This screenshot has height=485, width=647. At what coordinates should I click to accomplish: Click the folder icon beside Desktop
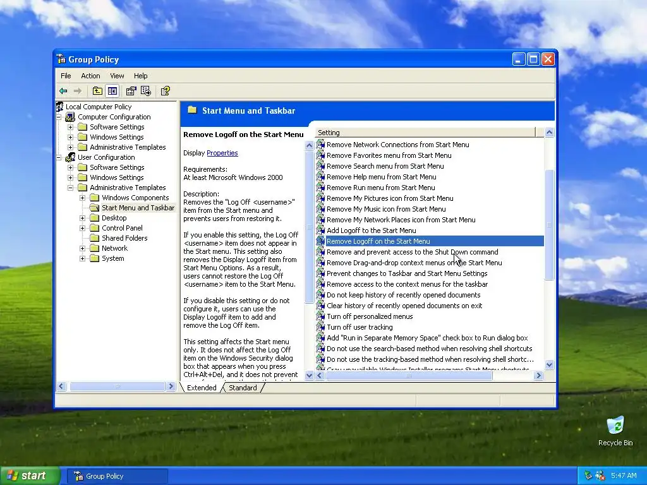95,218
